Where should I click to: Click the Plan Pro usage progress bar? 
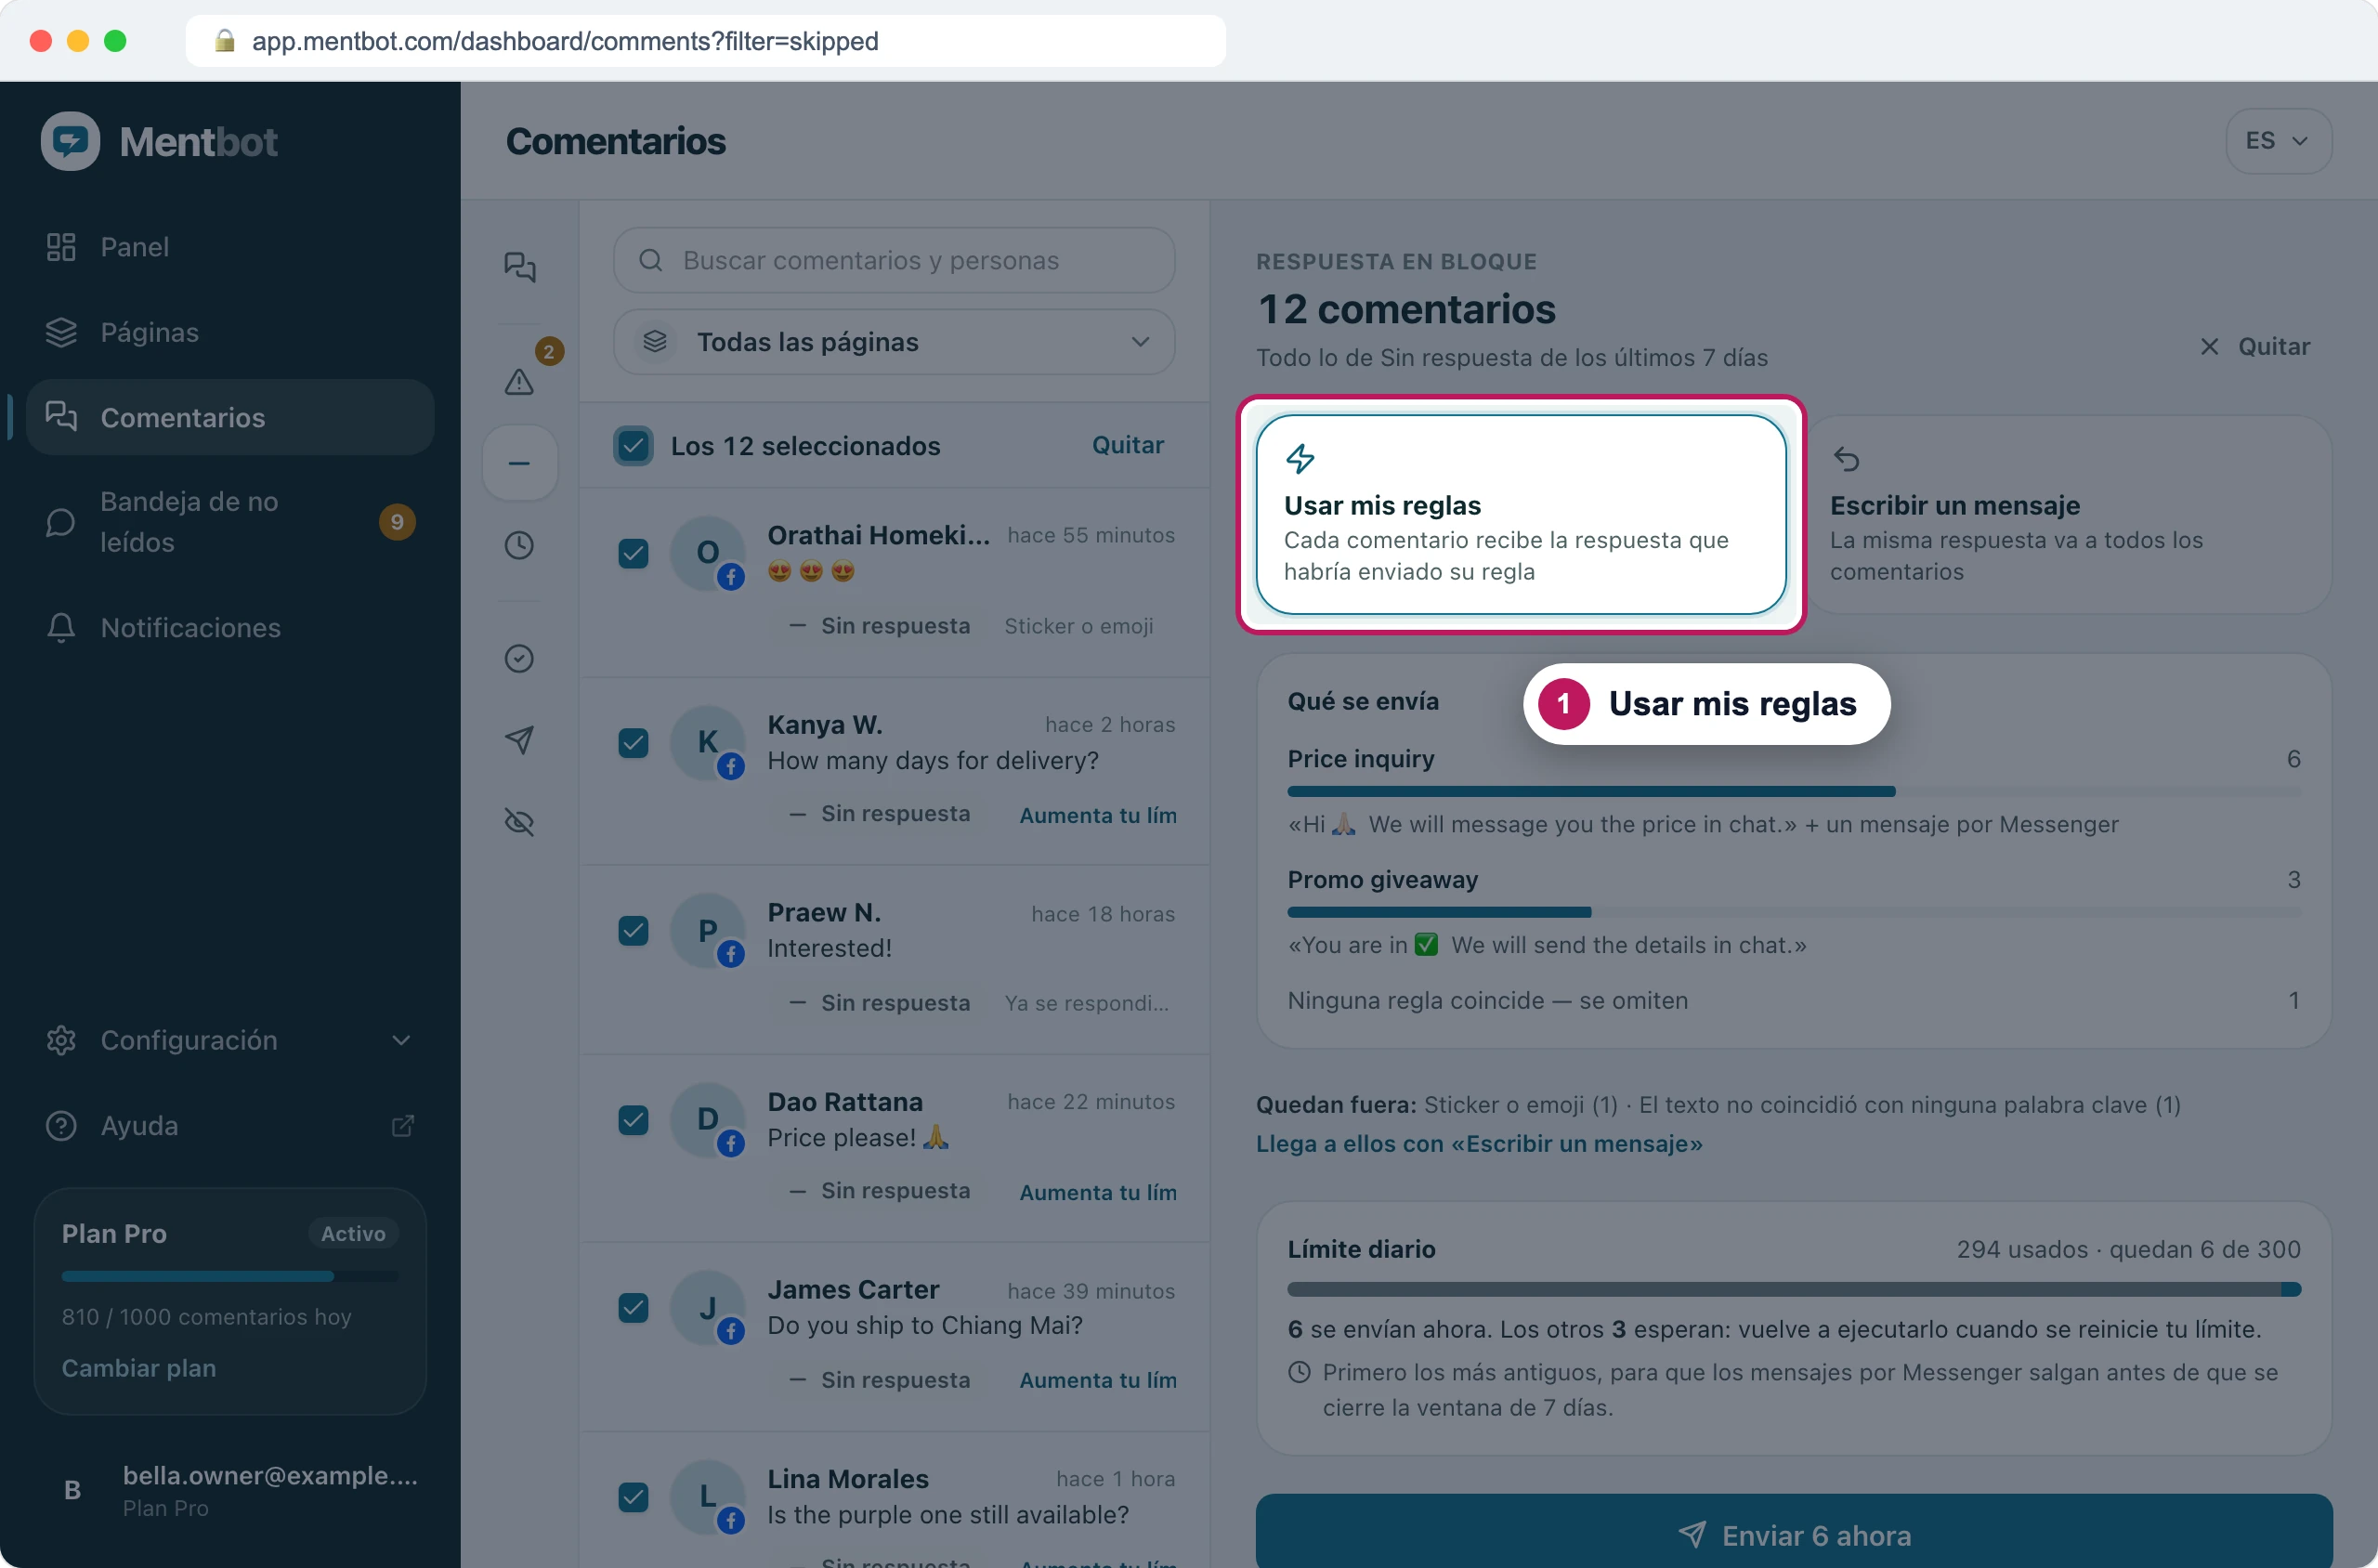230,1276
